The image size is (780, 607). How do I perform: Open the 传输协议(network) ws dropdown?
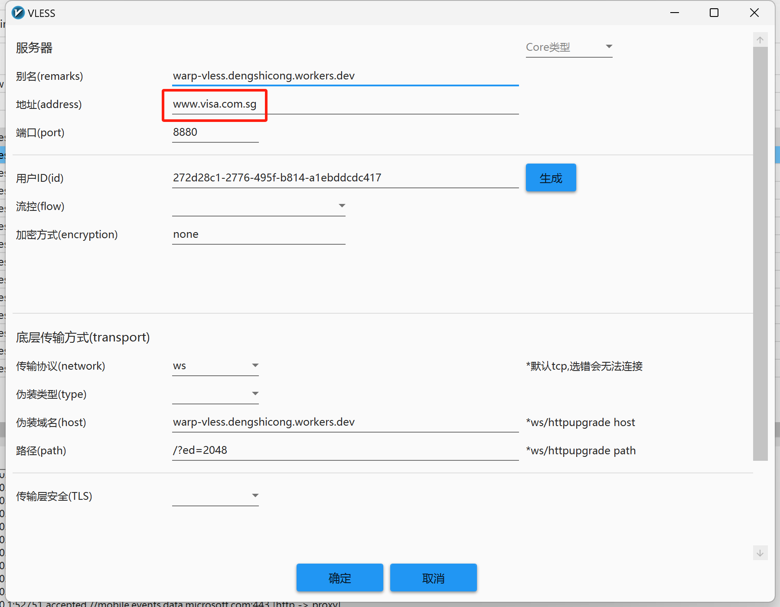click(215, 366)
